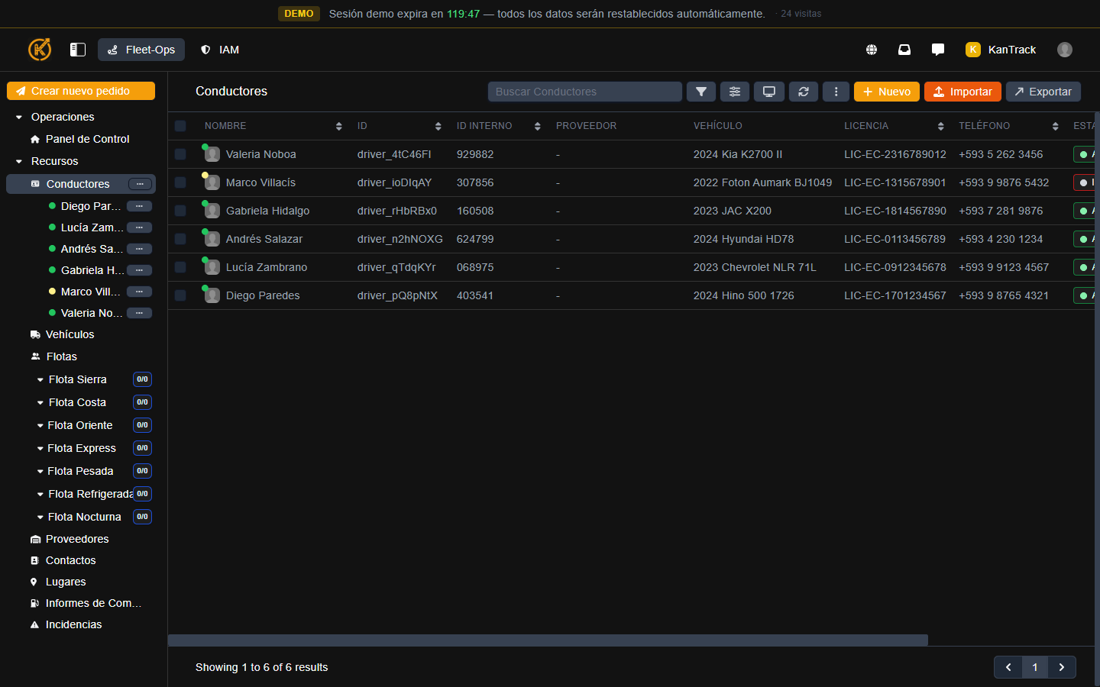Click the monitor view icon
The width and height of the screenshot is (1100, 687).
point(769,92)
